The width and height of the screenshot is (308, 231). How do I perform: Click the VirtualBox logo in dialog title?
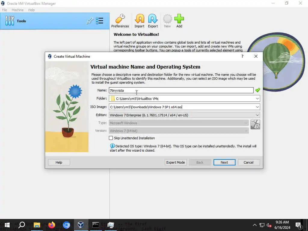50,56
